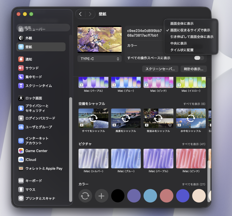Image resolution: width=232 pixels, height=216 pixels.
Task: Open iCloud settings
Action: pyautogui.click(x=31, y=160)
